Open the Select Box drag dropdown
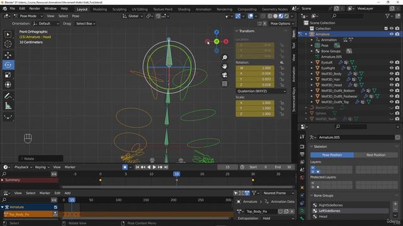403x226 pixels. click(x=86, y=24)
